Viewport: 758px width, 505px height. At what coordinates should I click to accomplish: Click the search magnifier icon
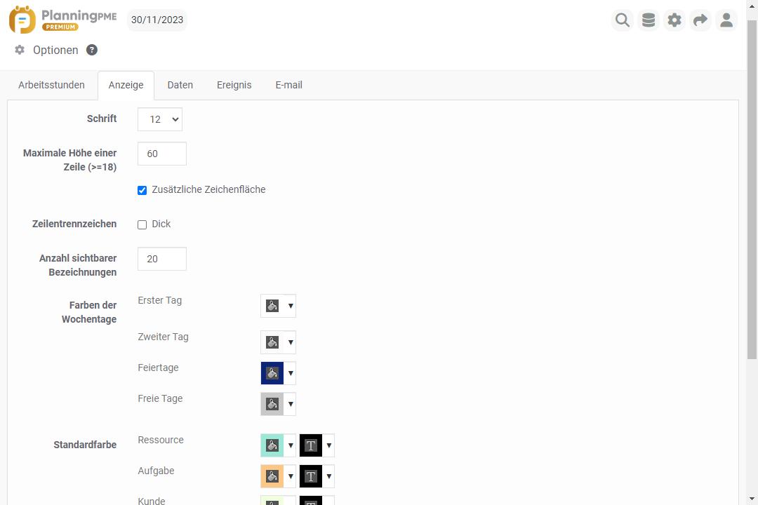pyautogui.click(x=622, y=20)
